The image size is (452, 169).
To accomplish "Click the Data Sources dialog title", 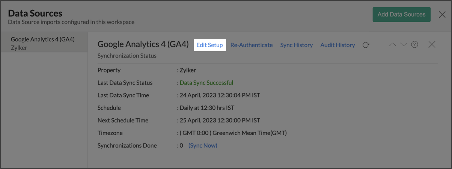I will [35, 13].
